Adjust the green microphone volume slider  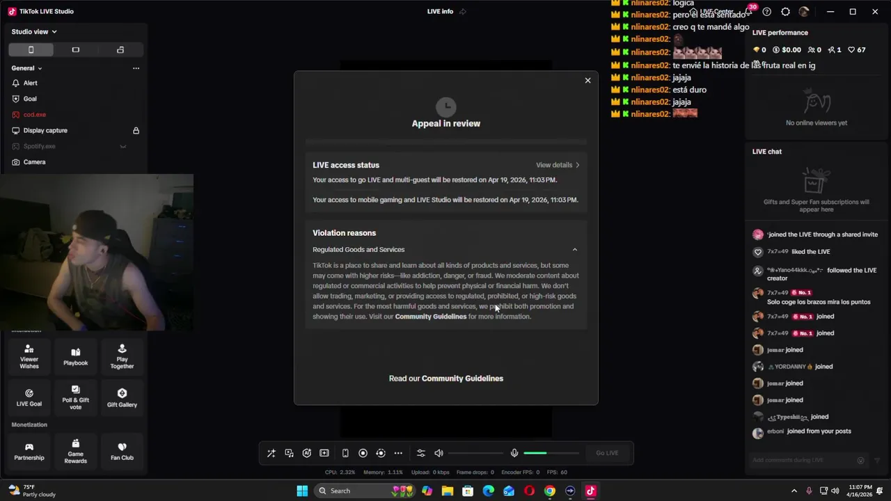point(551,453)
